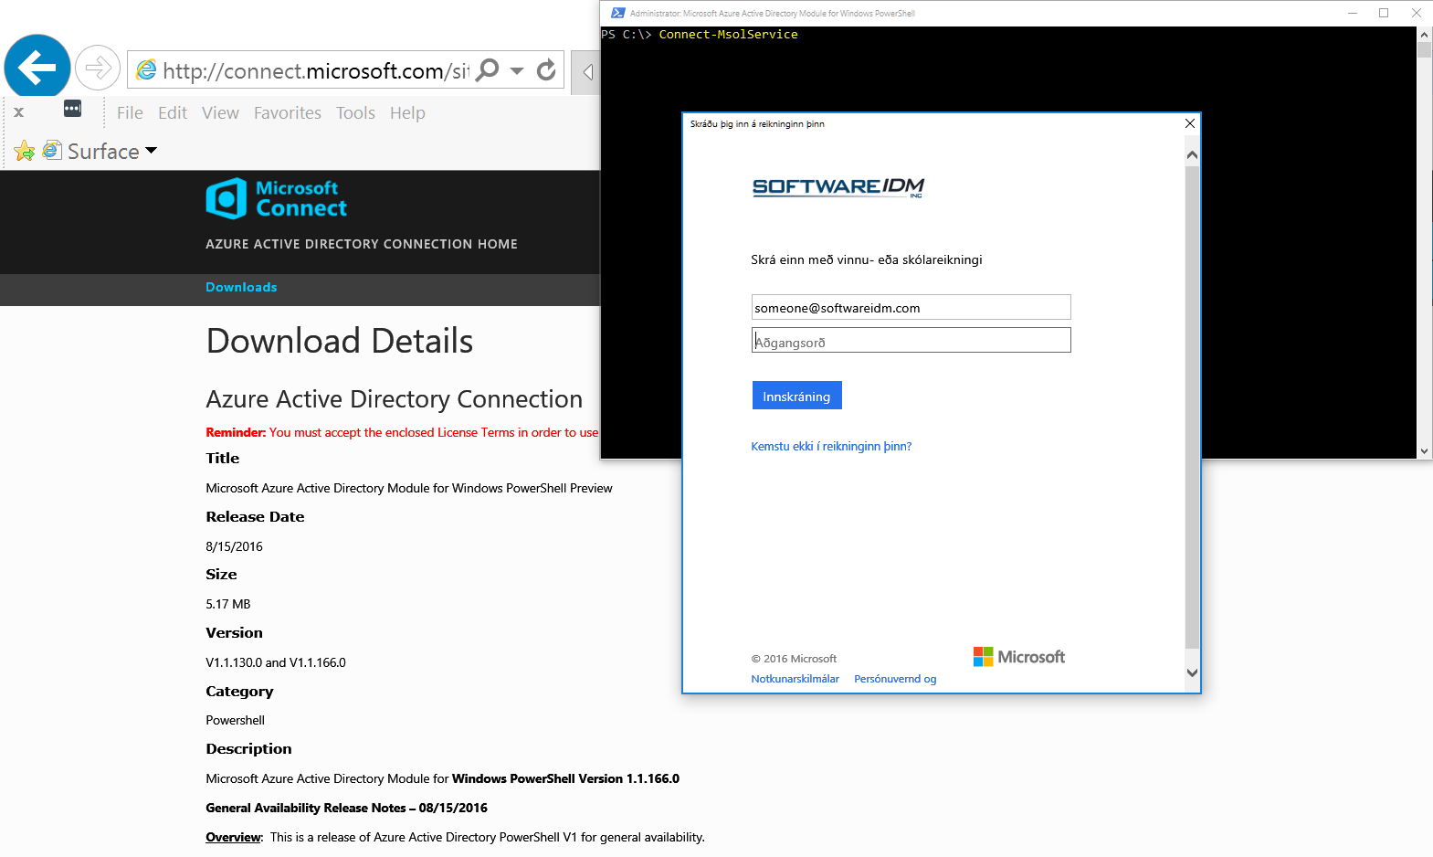1433x857 pixels.
Task: Click the browser Forward arrow button
Action: (98, 68)
